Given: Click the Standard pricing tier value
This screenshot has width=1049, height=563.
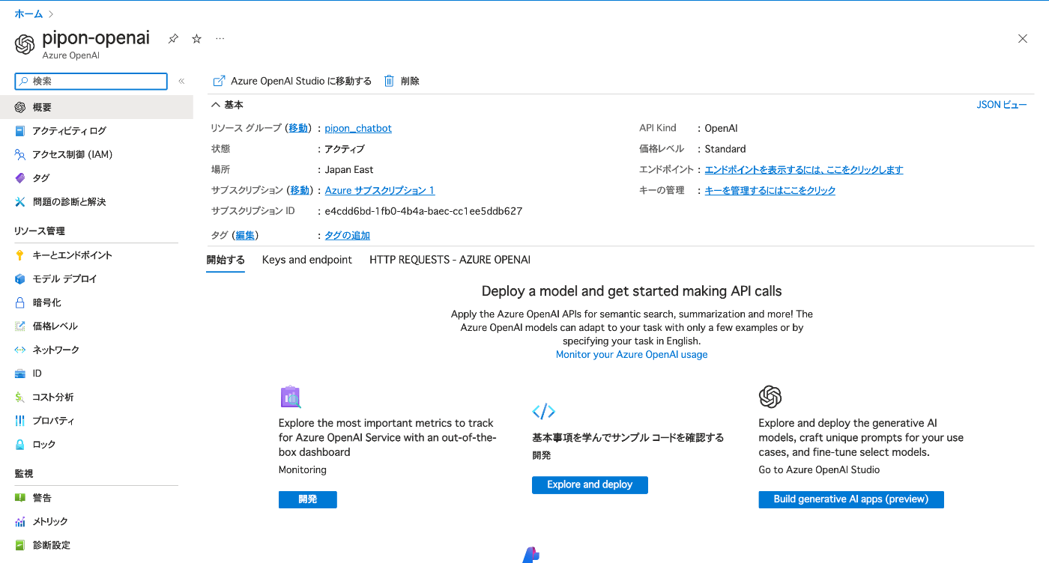Looking at the screenshot, I should click(x=725, y=149).
